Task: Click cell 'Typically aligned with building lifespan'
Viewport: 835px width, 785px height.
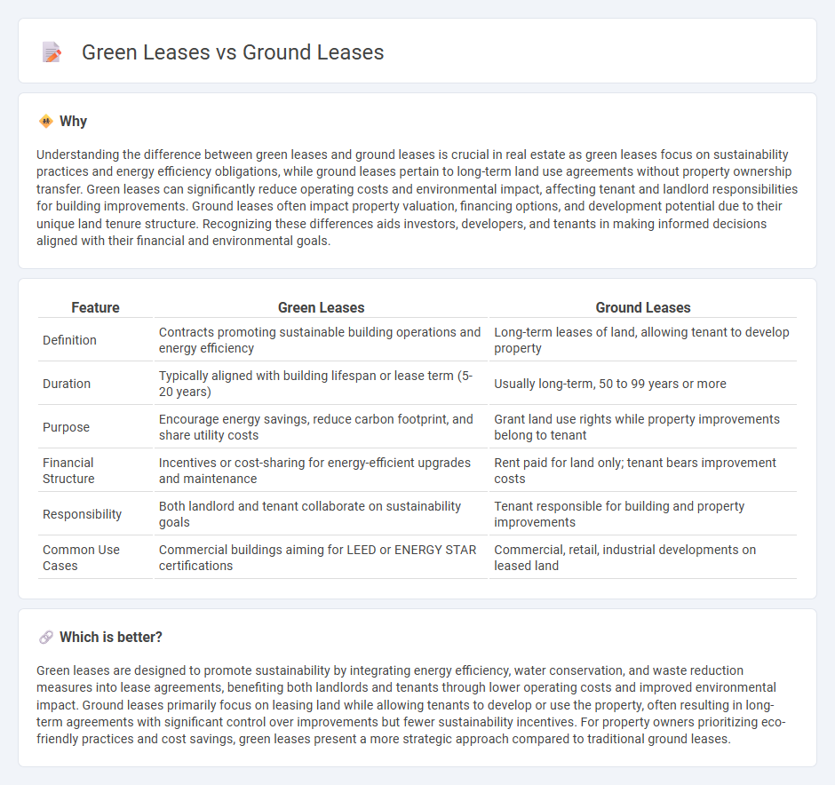Action: click(x=321, y=384)
